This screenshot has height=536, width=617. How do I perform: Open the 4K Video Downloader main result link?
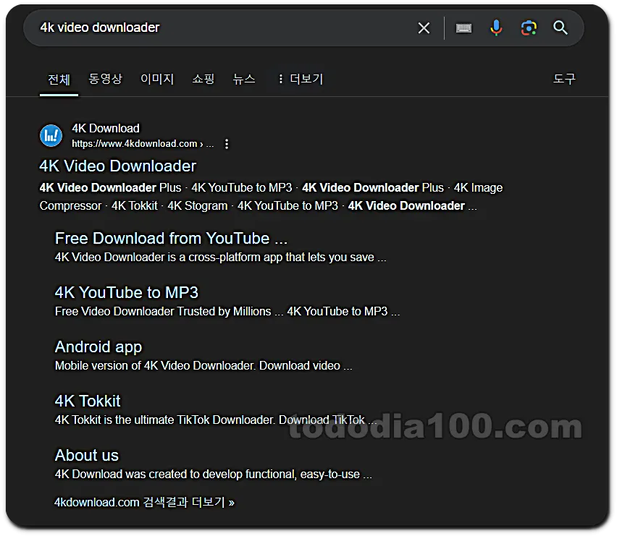pyautogui.click(x=117, y=166)
